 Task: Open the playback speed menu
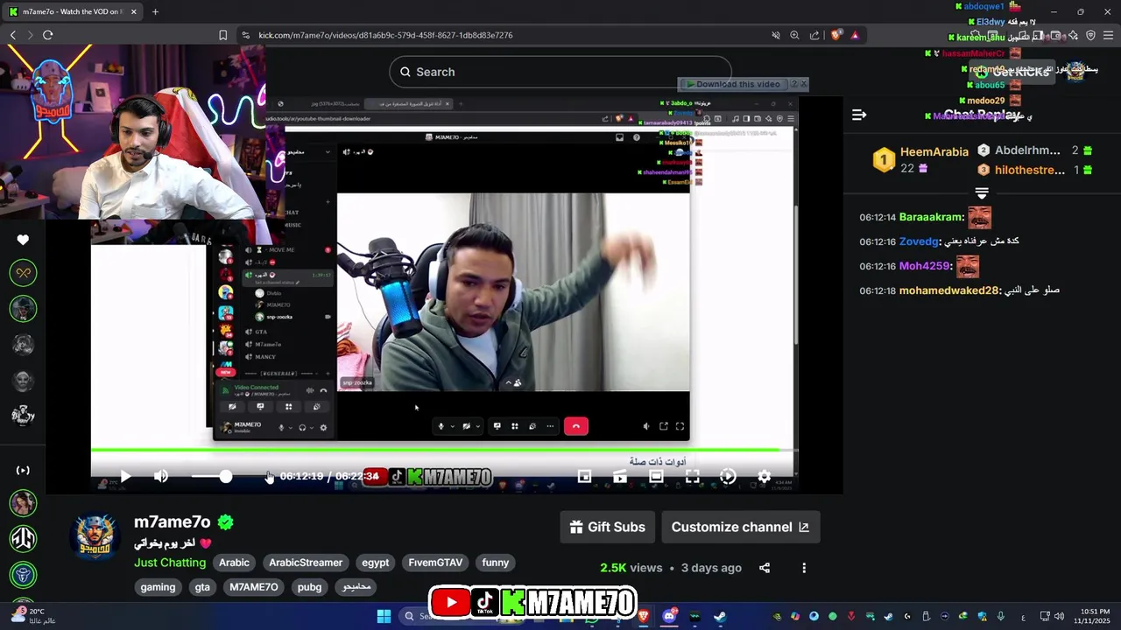(728, 476)
